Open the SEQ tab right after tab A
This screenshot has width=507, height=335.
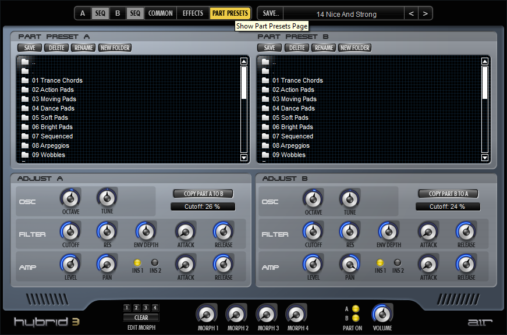click(x=100, y=13)
